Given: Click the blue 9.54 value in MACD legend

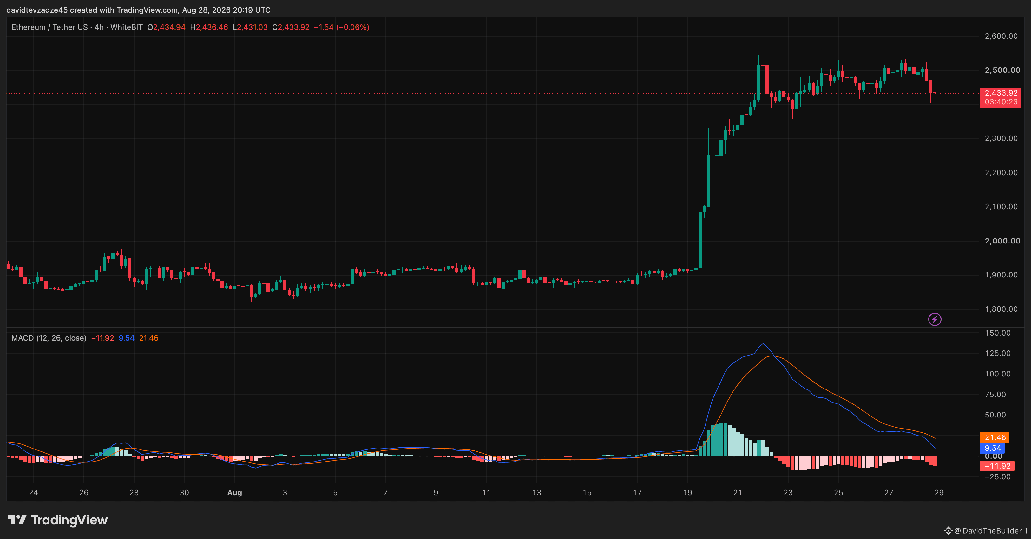Looking at the screenshot, I should pos(127,338).
